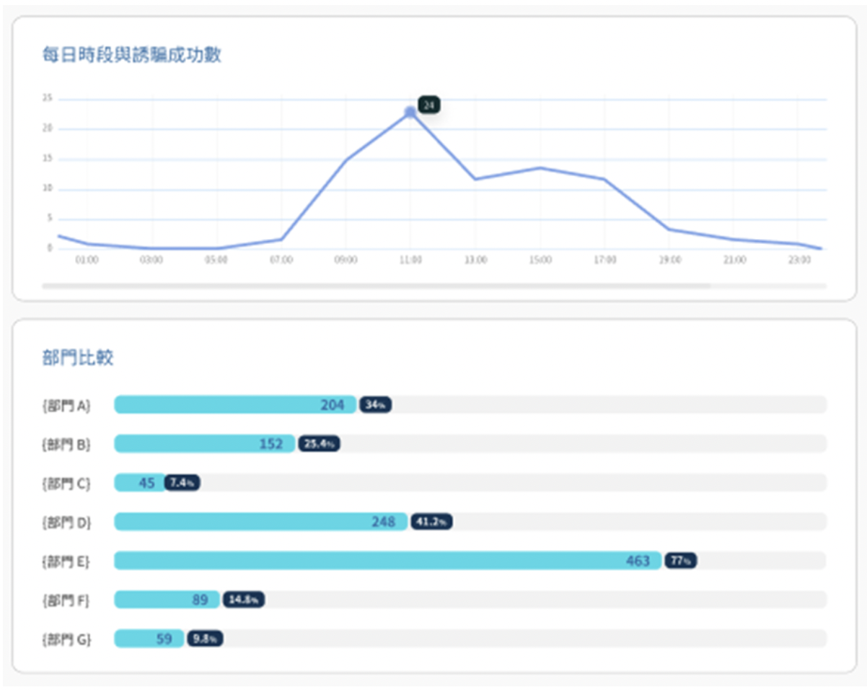Click the 部門比較 section heading

click(x=78, y=358)
